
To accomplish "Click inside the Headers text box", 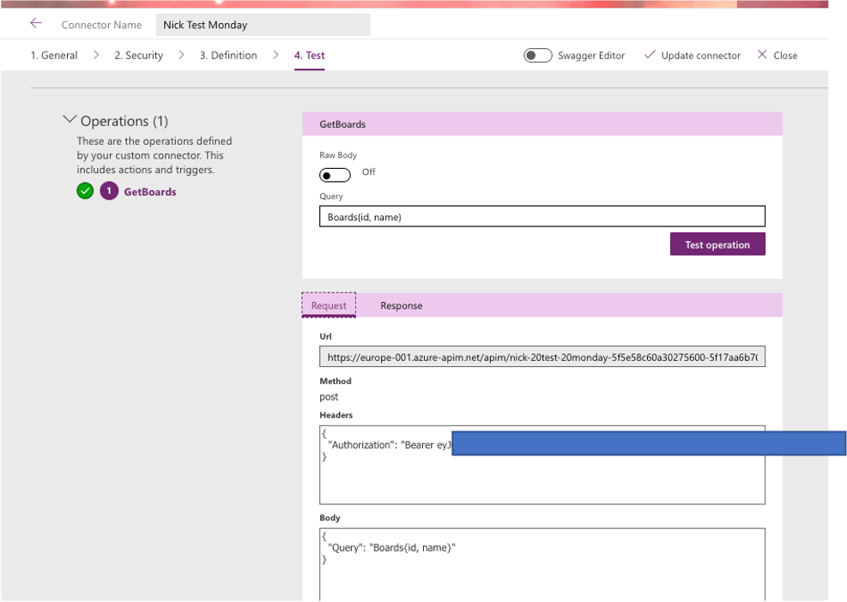I will click(542, 465).
